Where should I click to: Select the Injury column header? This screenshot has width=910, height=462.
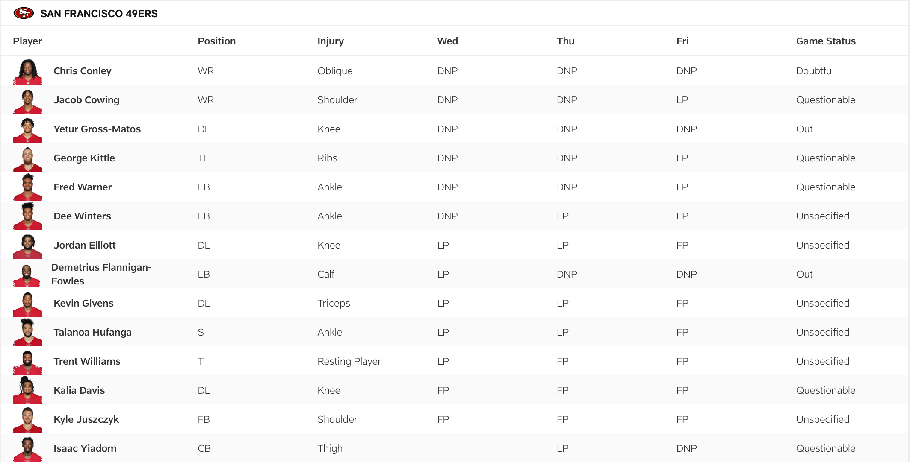[330, 41]
